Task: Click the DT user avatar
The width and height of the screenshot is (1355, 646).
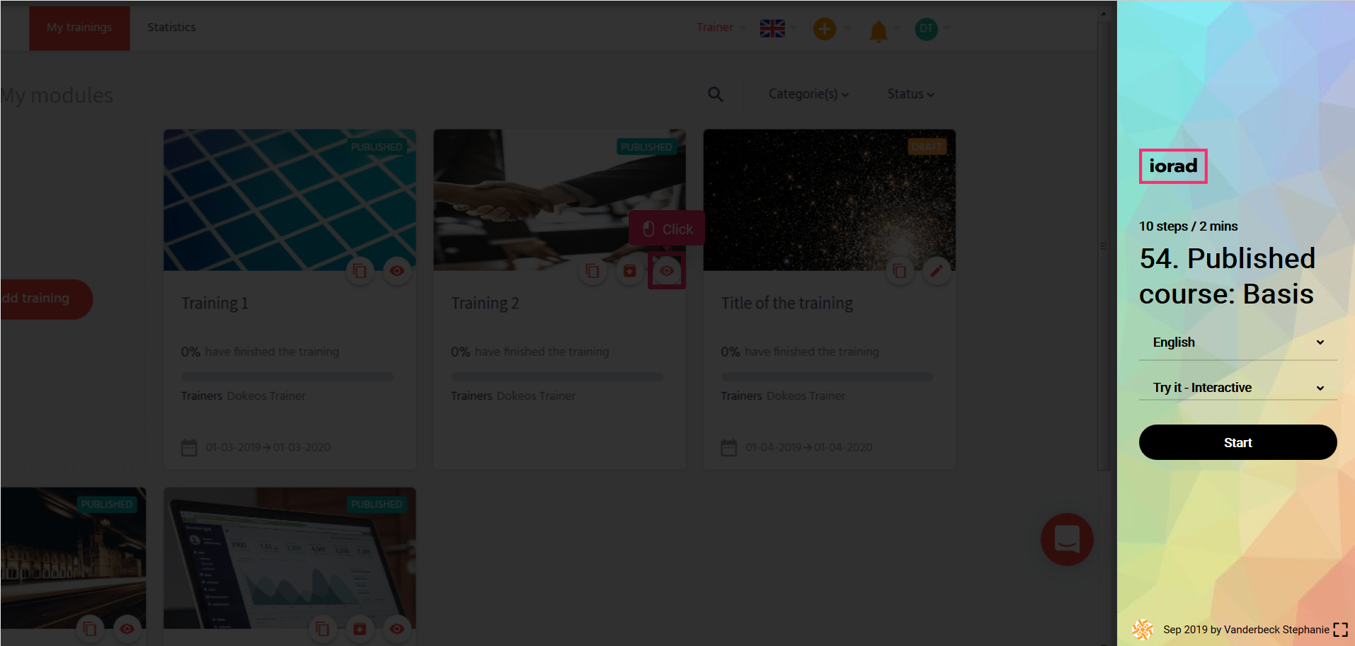Action: tap(926, 29)
